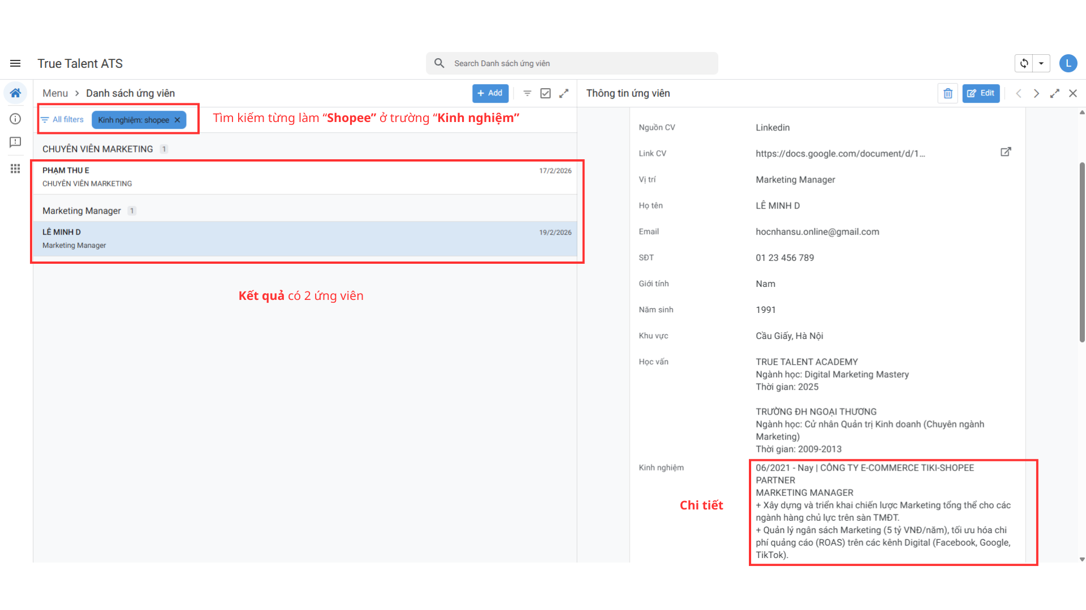Screen dimensions: 1086x610
Task: Open the feedback sidebar icon
Action: click(15, 142)
